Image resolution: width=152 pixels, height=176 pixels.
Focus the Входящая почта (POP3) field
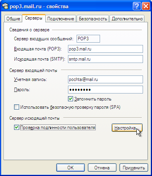[106, 49]
